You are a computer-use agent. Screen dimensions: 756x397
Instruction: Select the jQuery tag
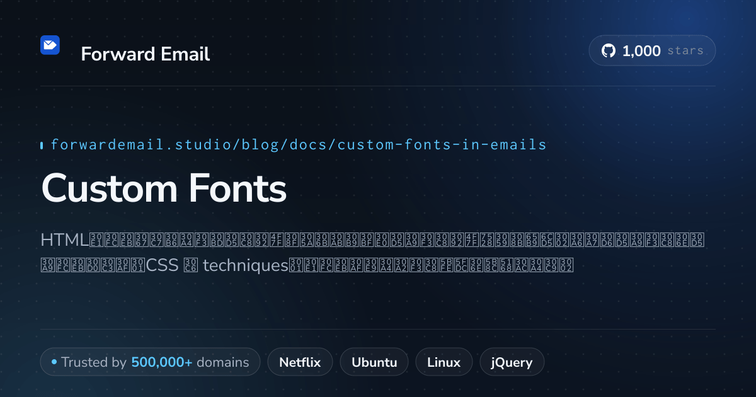click(512, 362)
